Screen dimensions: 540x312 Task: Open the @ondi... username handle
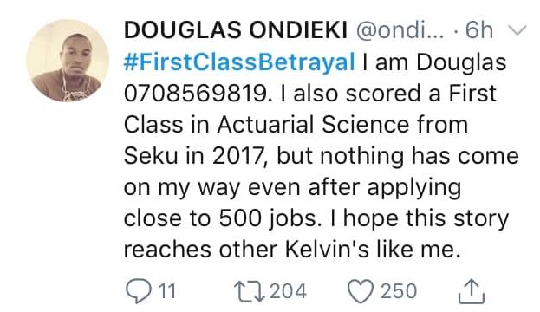pyautogui.click(x=400, y=30)
